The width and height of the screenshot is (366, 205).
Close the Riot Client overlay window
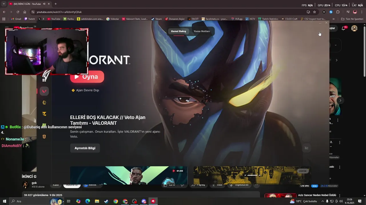[x=326, y=23]
